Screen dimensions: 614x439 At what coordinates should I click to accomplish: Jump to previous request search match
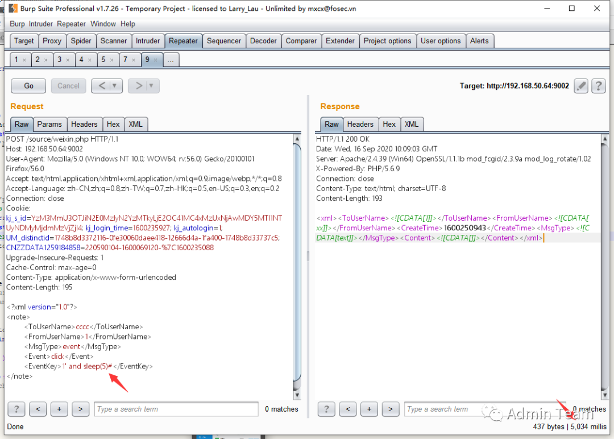point(38,409)
